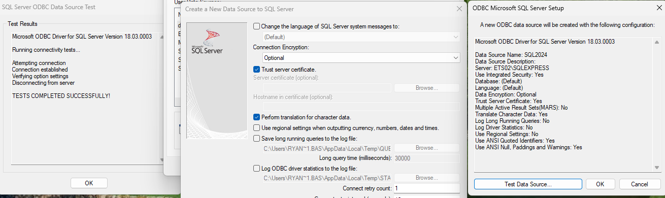Close the Create a New Data Source window
Screen dimensions: 665x198
click(459, 9)
